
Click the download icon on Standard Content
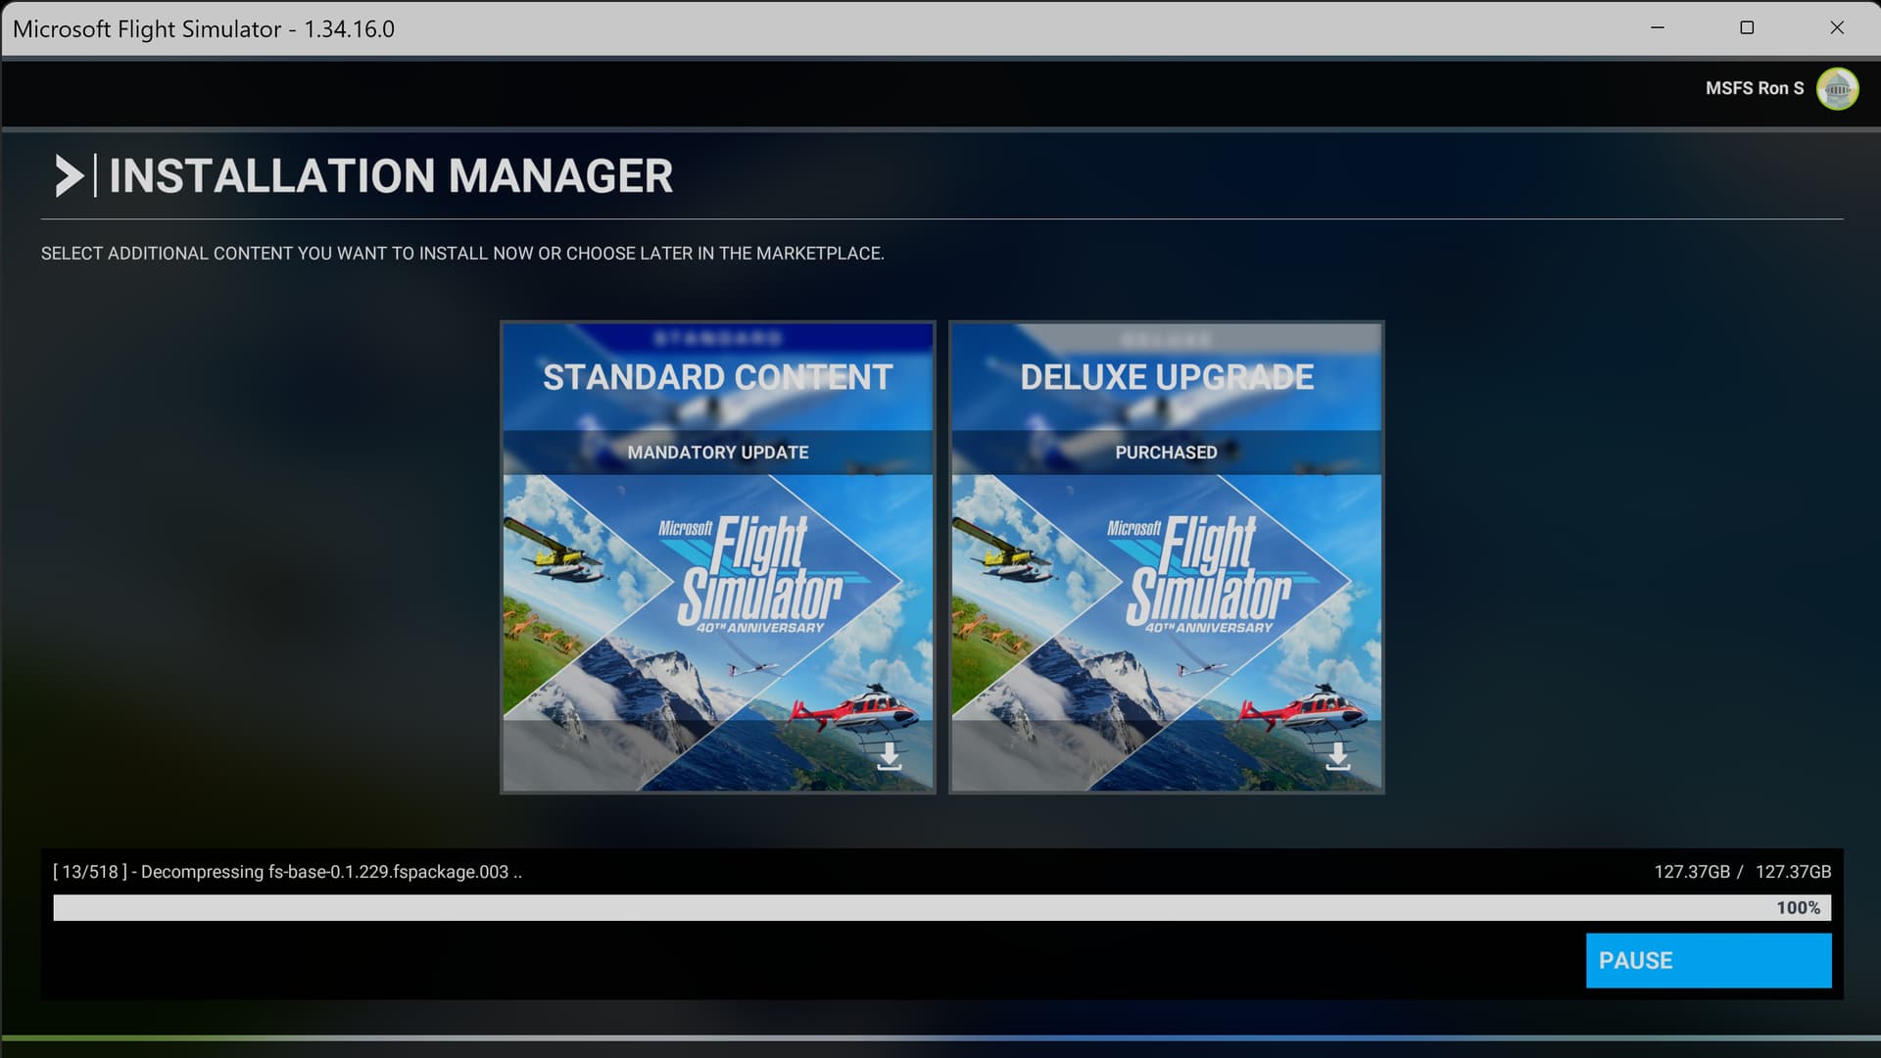[889, 756]
